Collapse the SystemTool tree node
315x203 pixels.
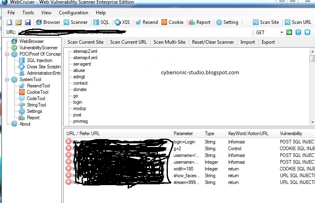(x=7, y=79)
